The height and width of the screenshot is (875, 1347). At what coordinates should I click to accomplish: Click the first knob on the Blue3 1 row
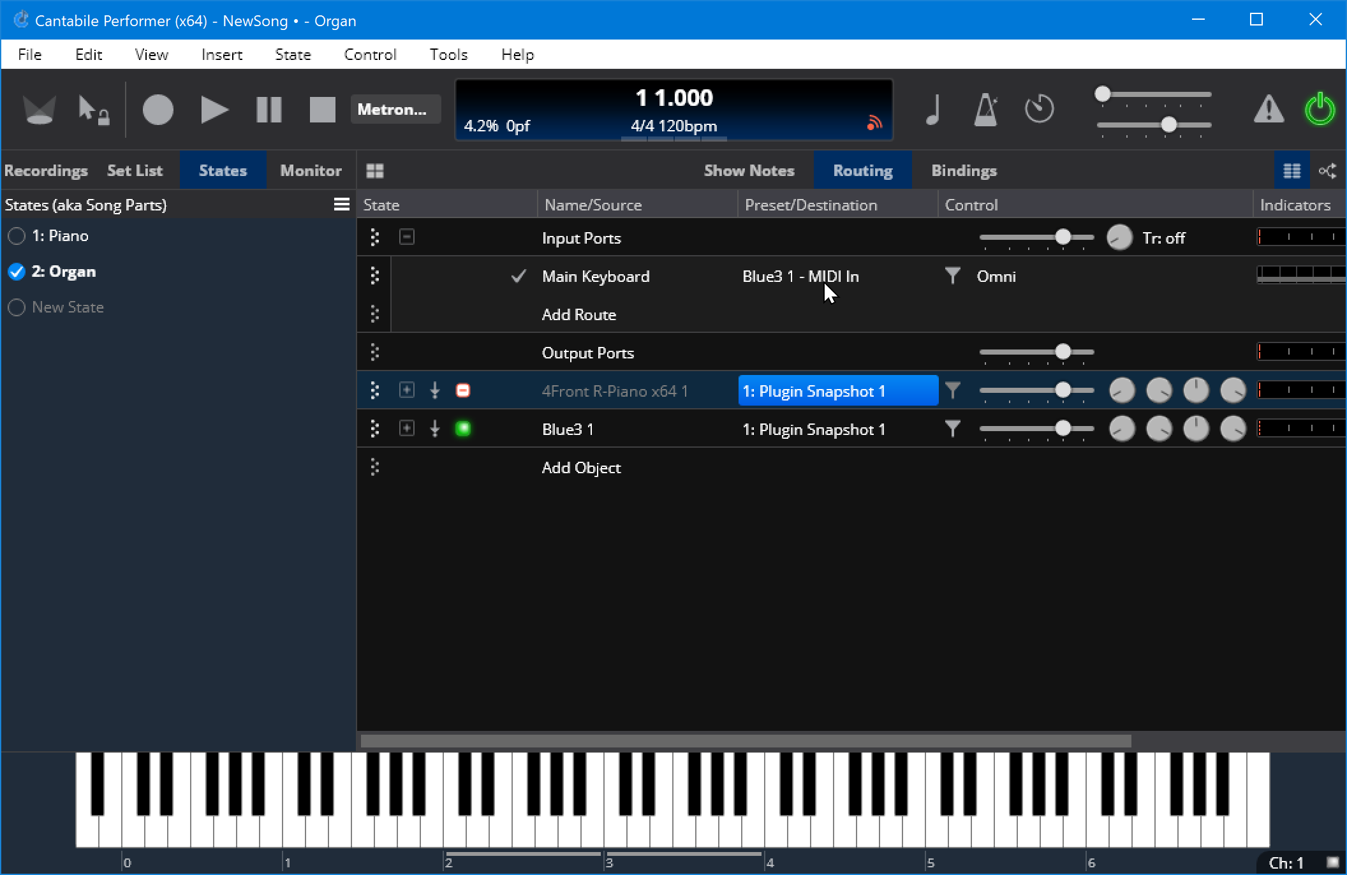[1122, 429]
